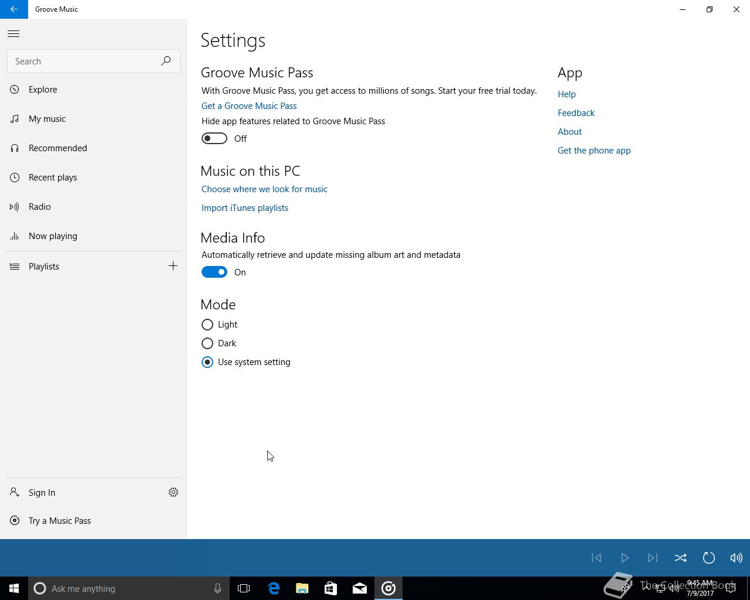
Task: Open the About link
Action: [x=570, y=132]
